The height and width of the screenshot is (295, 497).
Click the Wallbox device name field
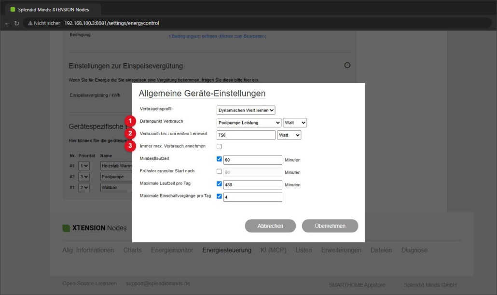pos(116,187)
